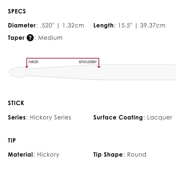Viewport: 183px width, 170px height.
Task: Click the neck label in diagram
Action: click(x=33, y=62)
